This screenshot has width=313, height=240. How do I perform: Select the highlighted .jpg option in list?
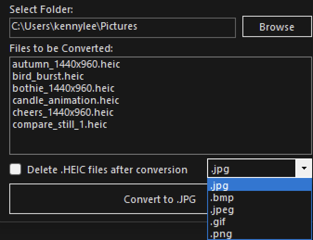(x=259, y=186)
